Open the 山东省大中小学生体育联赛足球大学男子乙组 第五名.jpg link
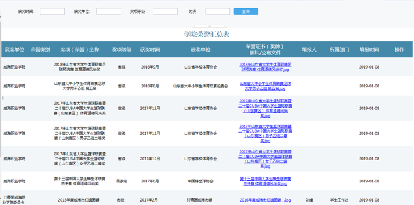The height and width of the screenshot is (205, 414). (x=265, y=86)
